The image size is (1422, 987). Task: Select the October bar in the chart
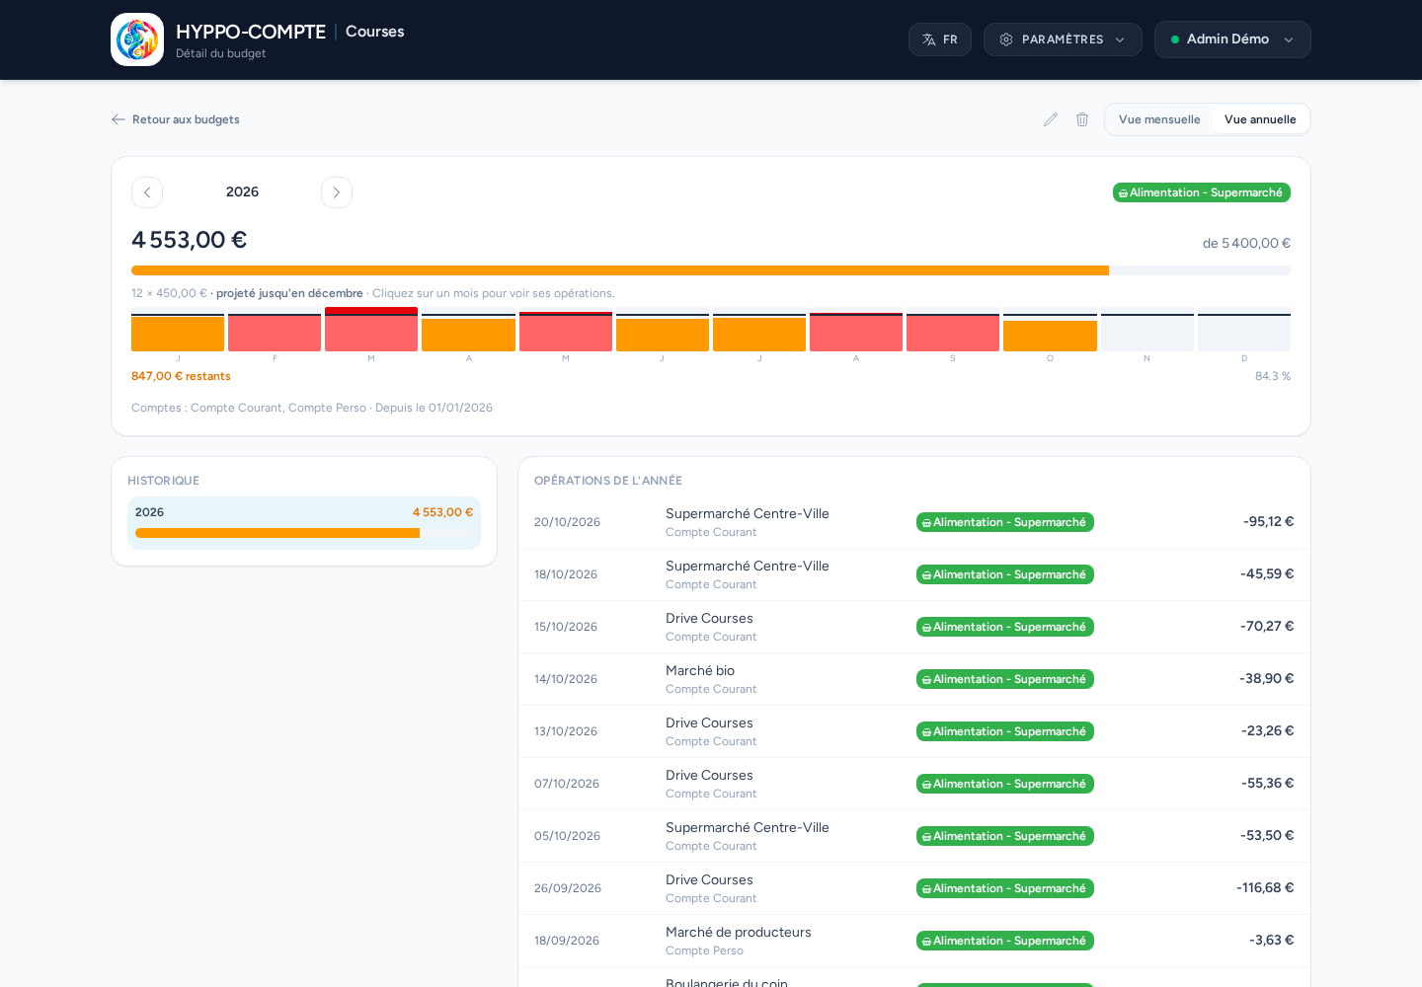1050,331
